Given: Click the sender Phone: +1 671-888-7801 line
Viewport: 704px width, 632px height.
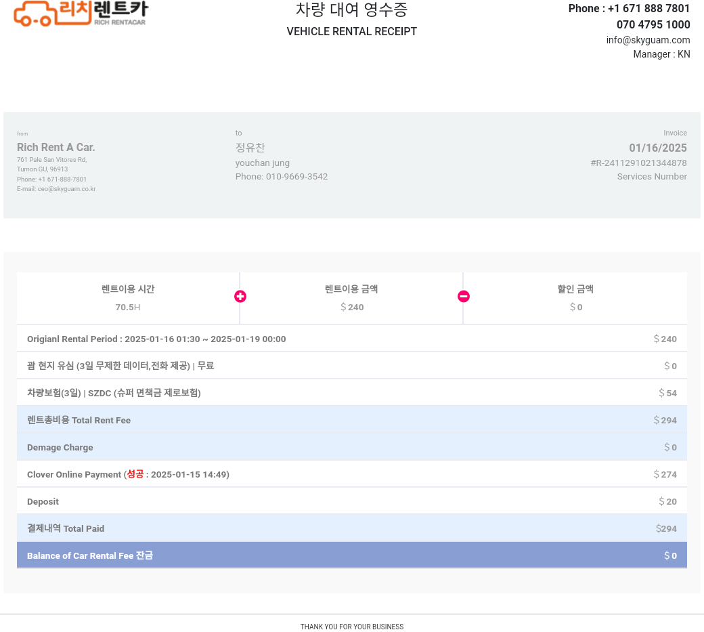Looking at the screenshot, I should [51, 179].
